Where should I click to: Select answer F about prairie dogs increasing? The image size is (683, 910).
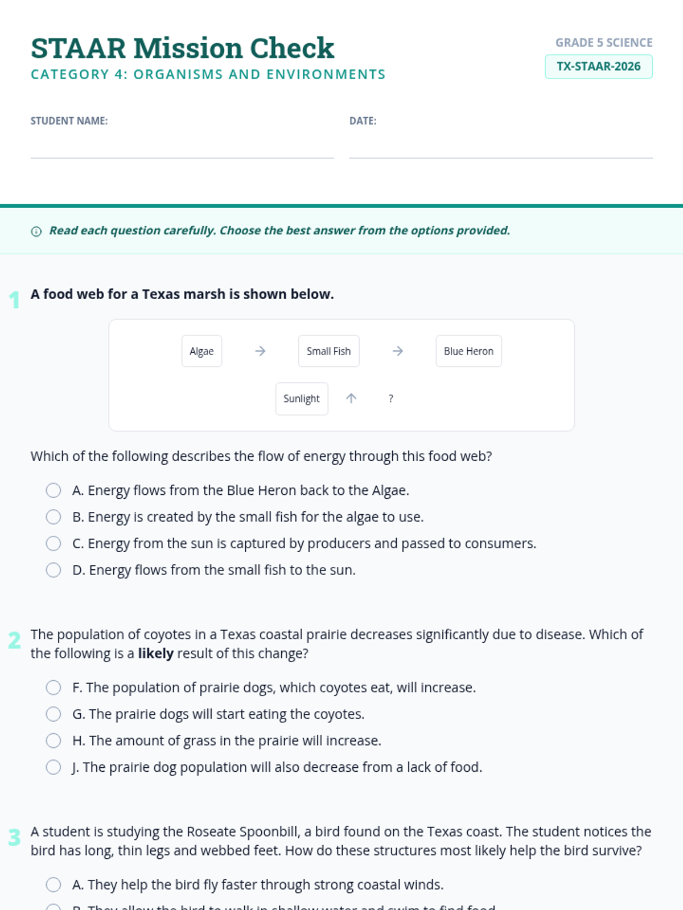tap(54, 688)
